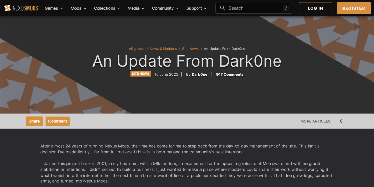Open MORE ARTICLES panel label
The image size is (374, 187).
[x=315, y=121]
